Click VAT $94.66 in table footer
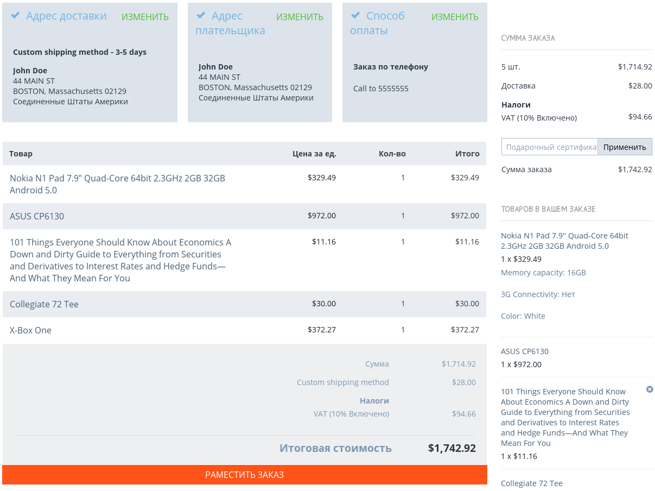 coord(464,414)
